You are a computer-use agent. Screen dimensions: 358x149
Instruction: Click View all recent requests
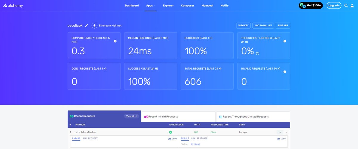[132, 116]
